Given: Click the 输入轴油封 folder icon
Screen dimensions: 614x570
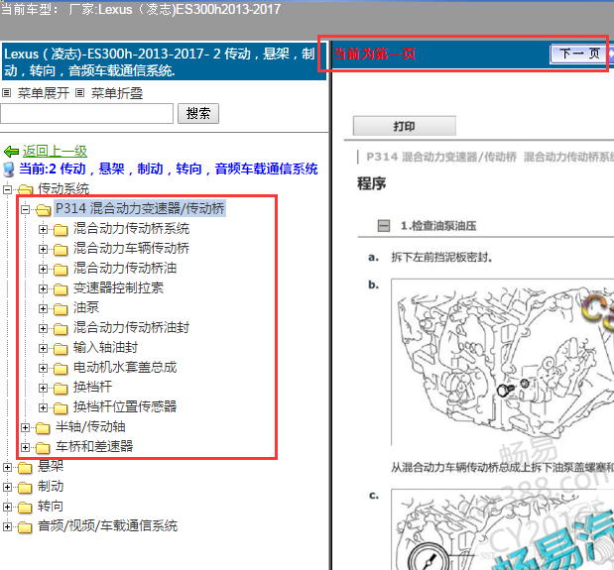Looking at the screenshot, I should click(x=61, y=349).
